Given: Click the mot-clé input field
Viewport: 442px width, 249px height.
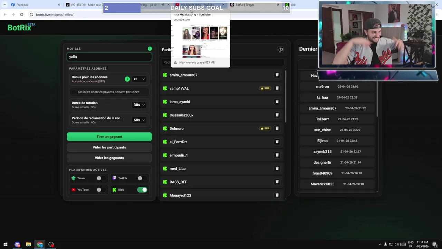Looking at the screenshot, I should click(x=109, y=57).
